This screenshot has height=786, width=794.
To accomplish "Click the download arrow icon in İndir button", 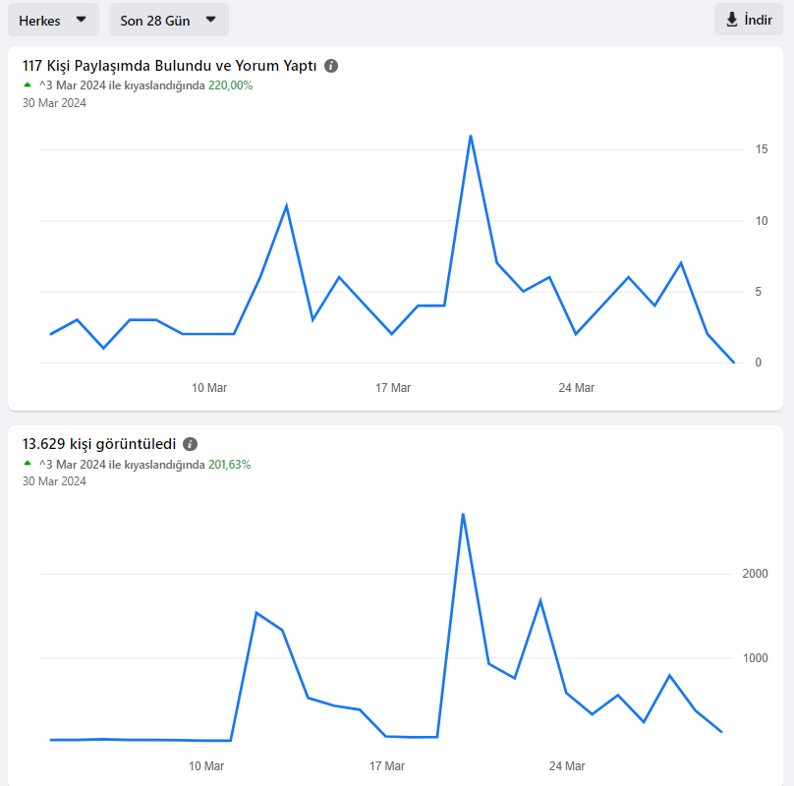I will [732, 20].
